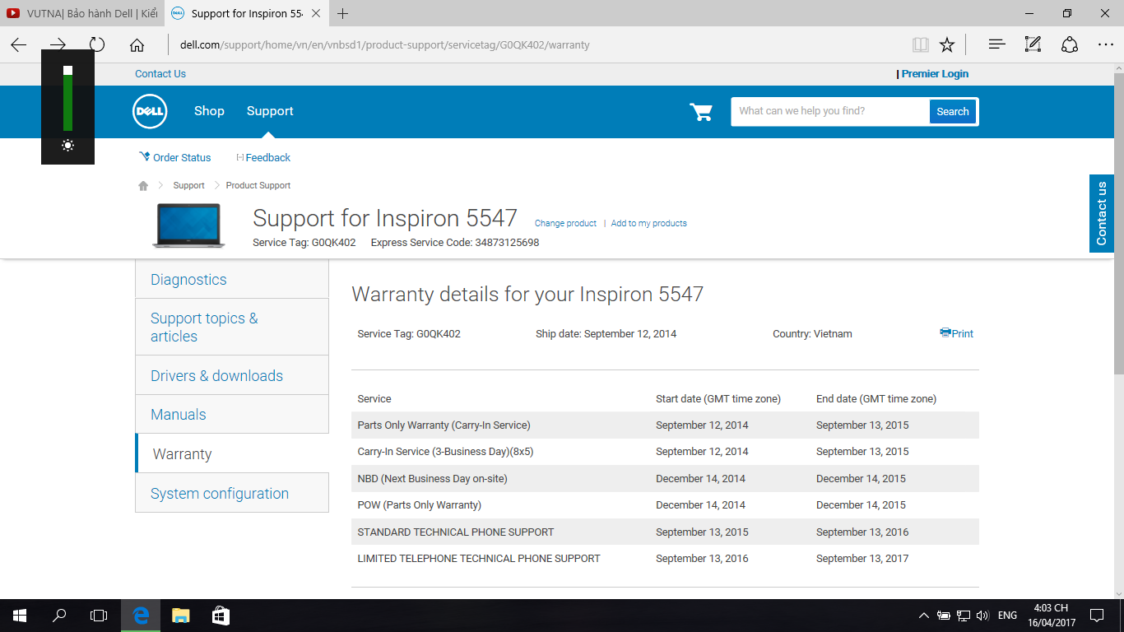Open taskbar search magnifier
1124x632 pixels.
point(59,616)
